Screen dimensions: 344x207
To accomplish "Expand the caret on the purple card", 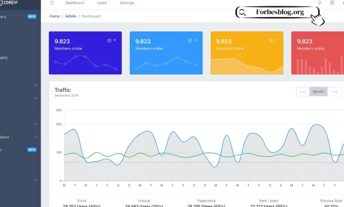I will (115, 41).
